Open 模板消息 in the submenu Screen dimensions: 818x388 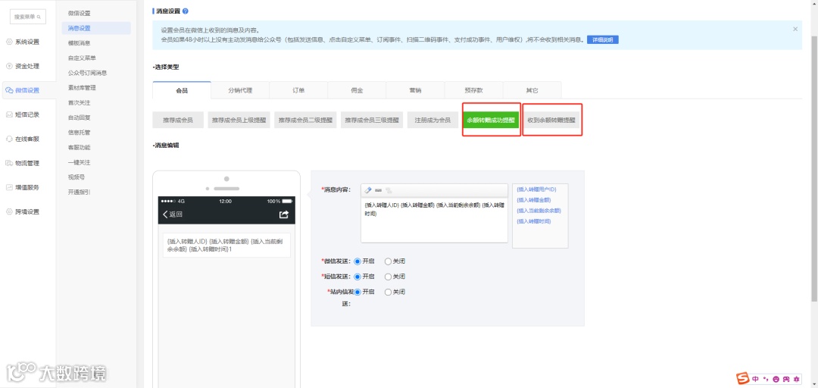[79, 43]
